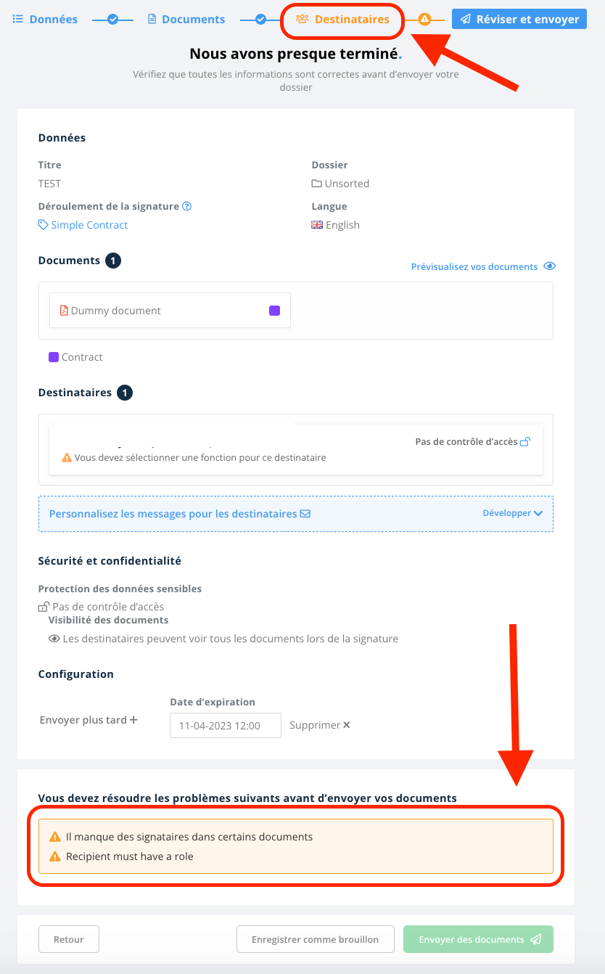The height and width of the screenshot is (974, 605).
Task: Click the English language flag icon
Action: tap(317, 225)
